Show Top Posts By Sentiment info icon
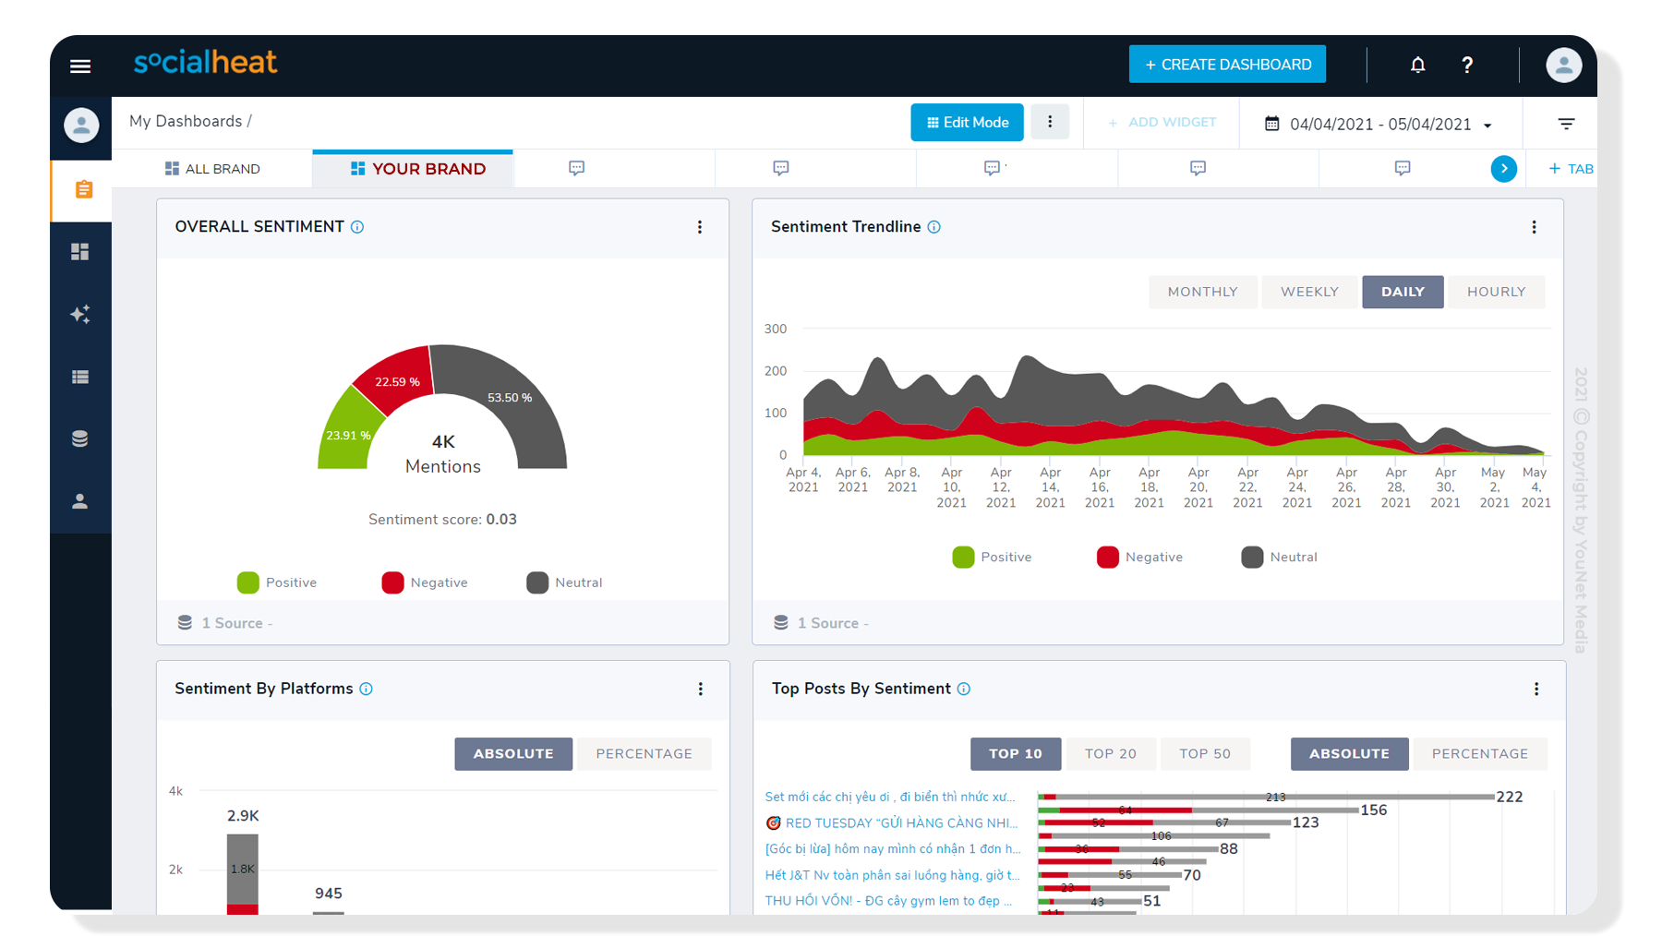The image size is (1662, 936). 964,689
